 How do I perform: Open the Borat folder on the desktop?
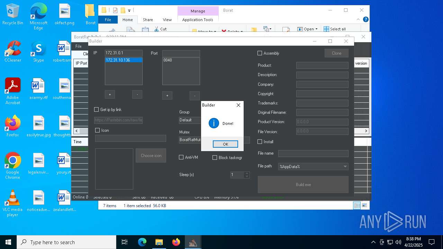[90, 15]
